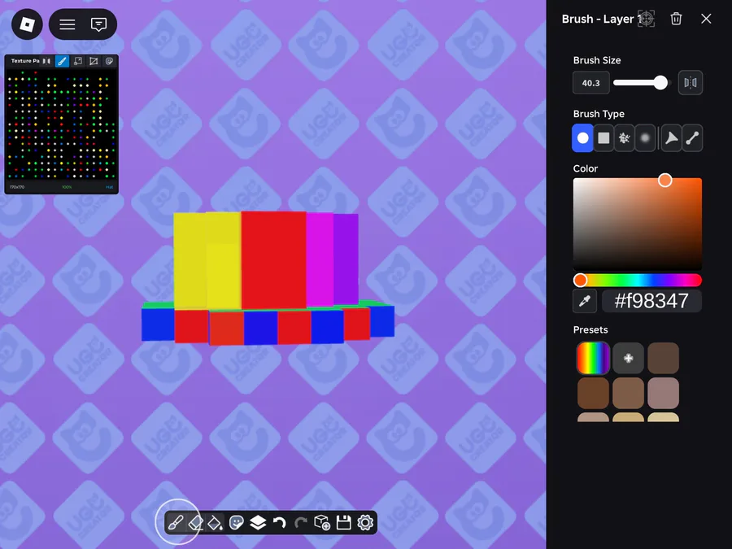Click the saturation-brightness color field

[637, 224]
